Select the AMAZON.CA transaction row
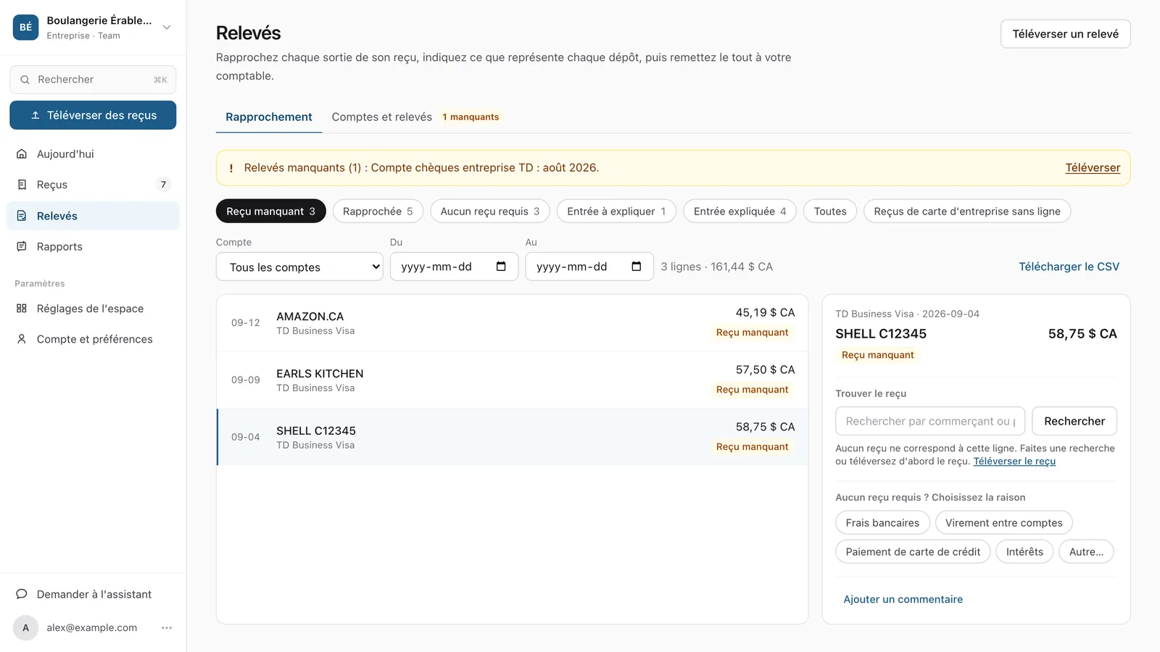This screenshot has width=1160, height=652. 512,323
